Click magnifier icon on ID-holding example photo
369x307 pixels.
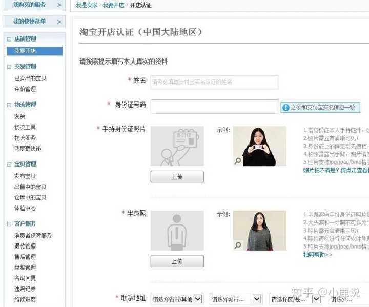click(x=238, y=161)
